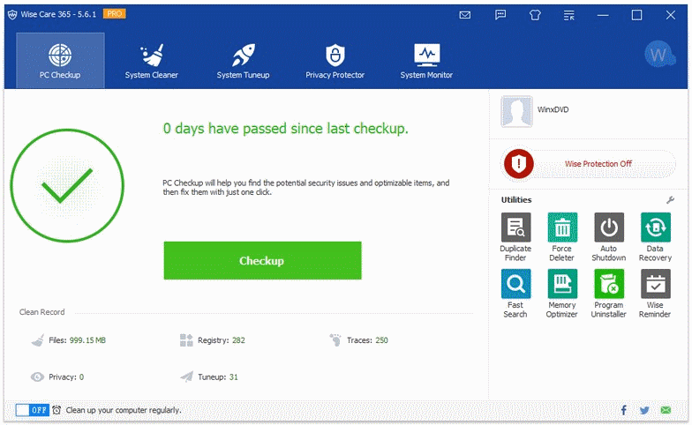Toggle the scheduled cleanup OFF switch
This screenshot has height=425, width=692.
[x=32, y=410]
